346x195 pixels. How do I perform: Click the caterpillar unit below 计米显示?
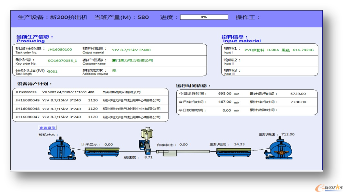pyautogui.click(x=102, y=152)
